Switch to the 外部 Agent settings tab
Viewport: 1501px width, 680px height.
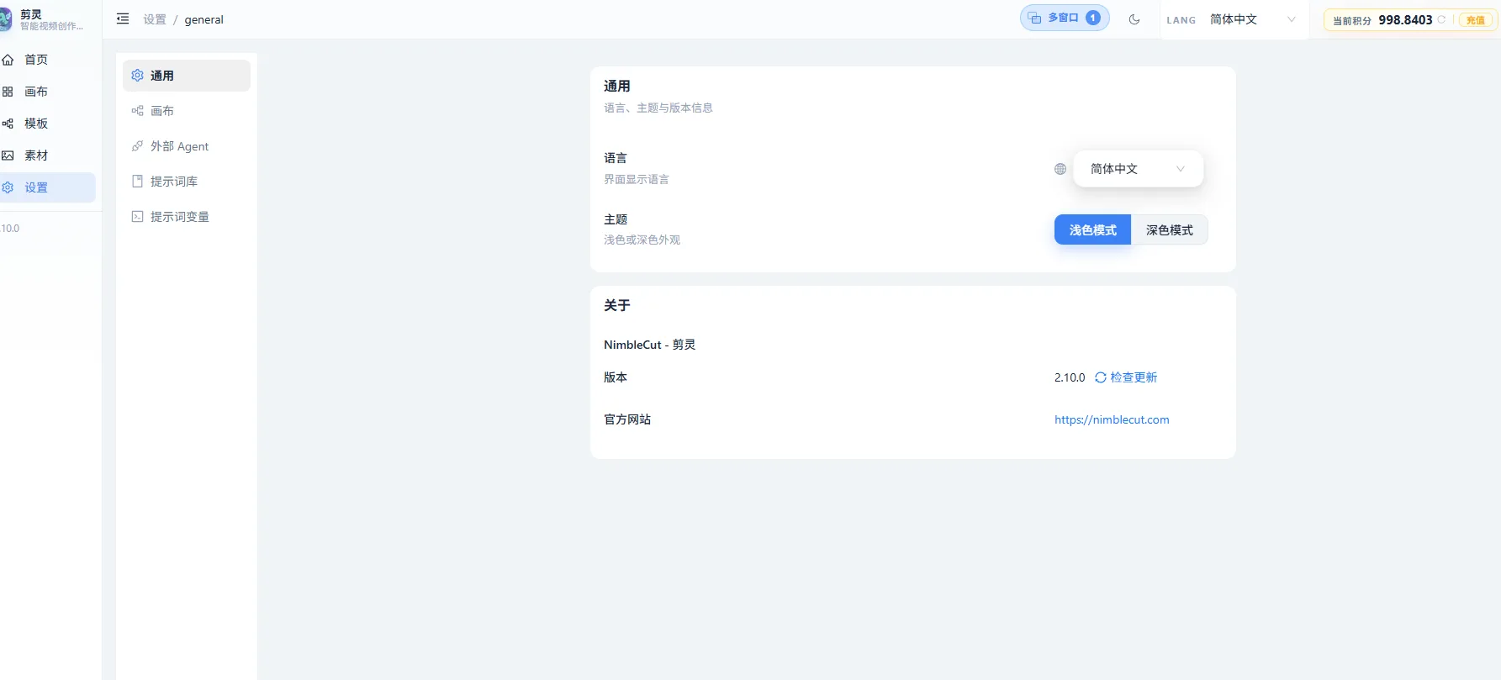[187, 146]
